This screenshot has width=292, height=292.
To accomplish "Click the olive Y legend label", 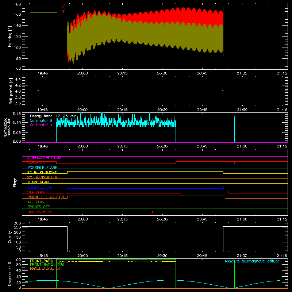I will click(x=63, y=11).
